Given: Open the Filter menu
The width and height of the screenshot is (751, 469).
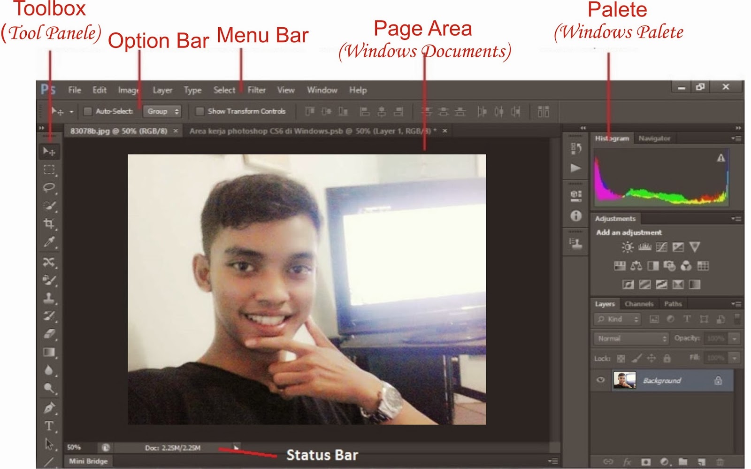Looking at the screenshot, I should tap(256, 90).
